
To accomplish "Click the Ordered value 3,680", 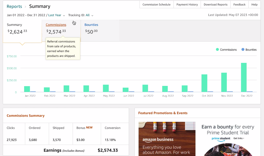I will (x=33, y=140).
